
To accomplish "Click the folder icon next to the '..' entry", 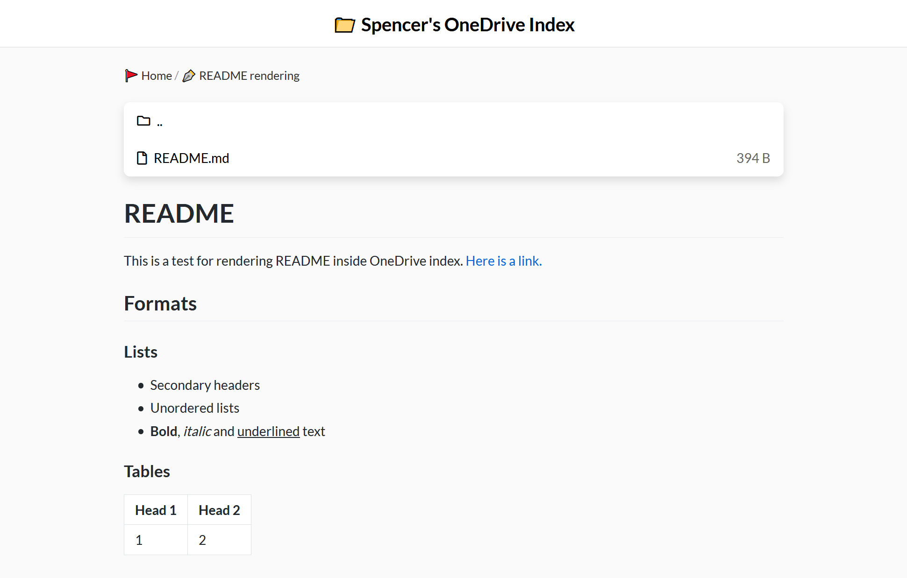I will 143,120.
